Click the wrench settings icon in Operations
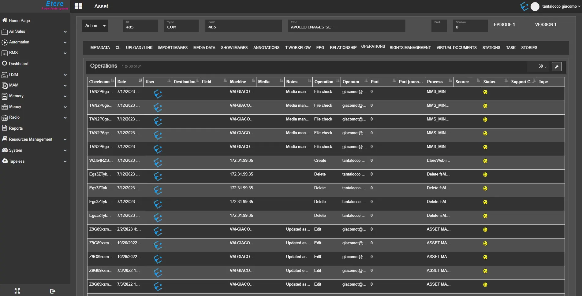The height and width of the screenshot is (296, 582). click(556, 66)
